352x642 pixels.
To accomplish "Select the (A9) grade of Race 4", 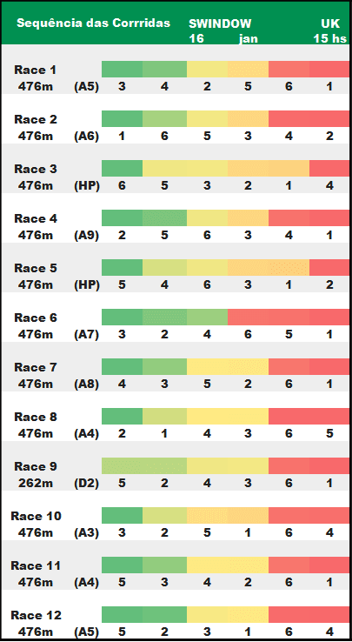I will point(87,235).
